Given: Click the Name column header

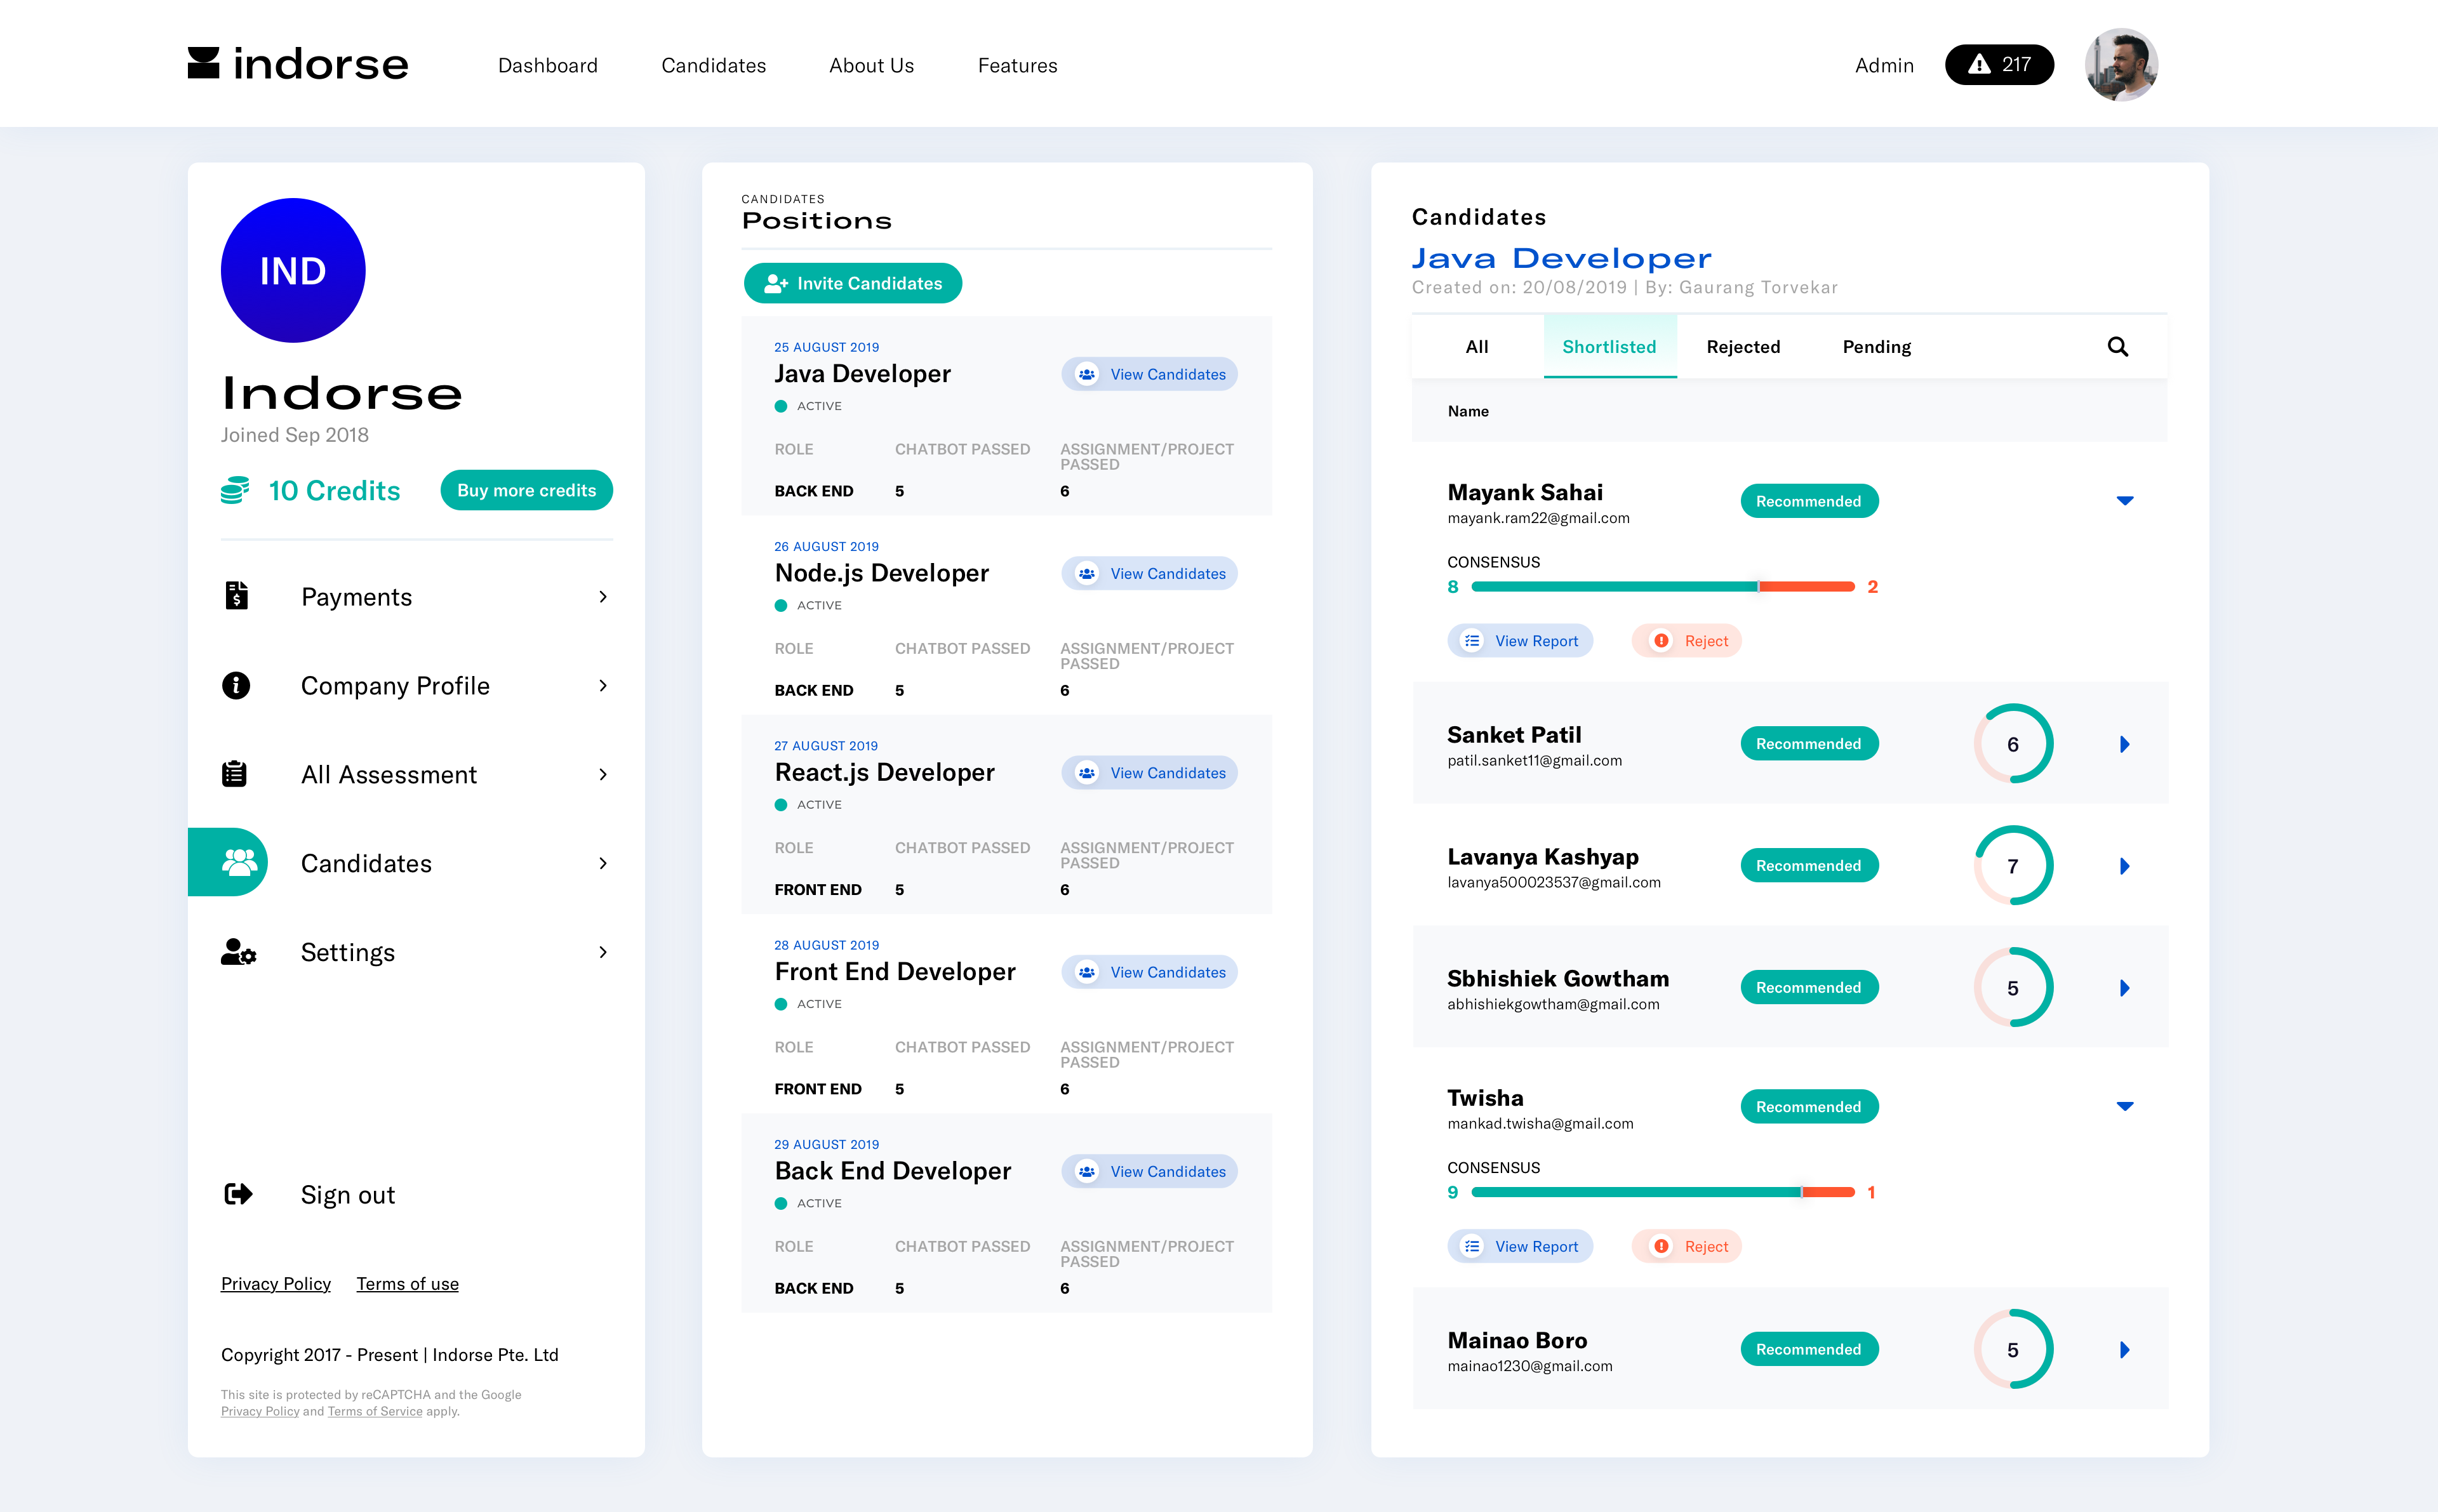Looking at the screenshot, I should pos(1468,411).
